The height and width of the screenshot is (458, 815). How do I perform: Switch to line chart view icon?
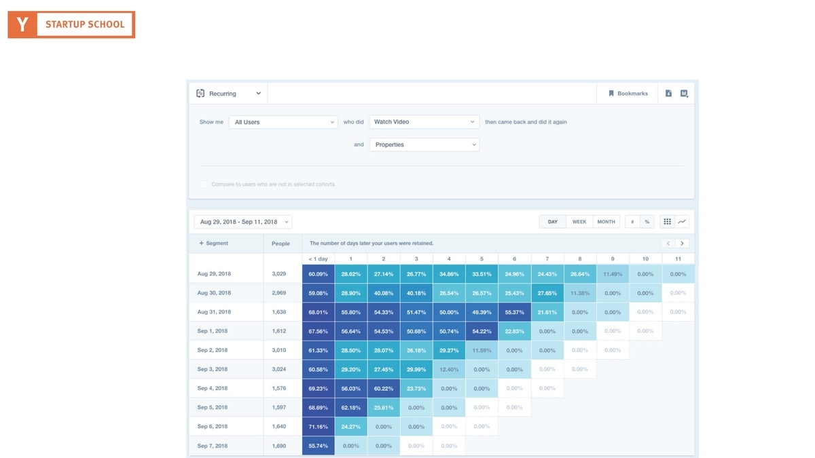point(682,222)
